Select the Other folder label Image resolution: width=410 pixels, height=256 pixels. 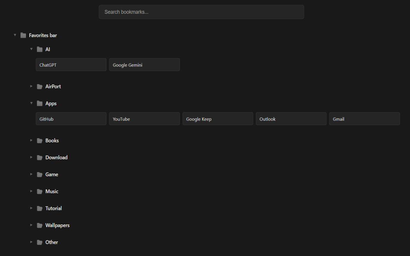(52, 242)
